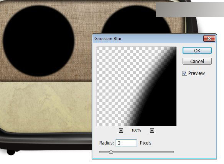224x164 pixels.
Task: Cancel the Gaussian Blur dialog
Action: pos(197,62)
